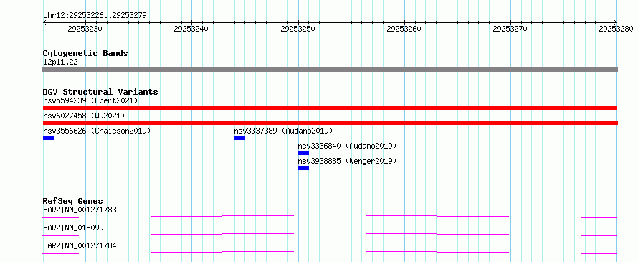Click the gray 12p11.22 cytogenetic band bar
This screenshot has width=638, height=262.
(330, 70)
